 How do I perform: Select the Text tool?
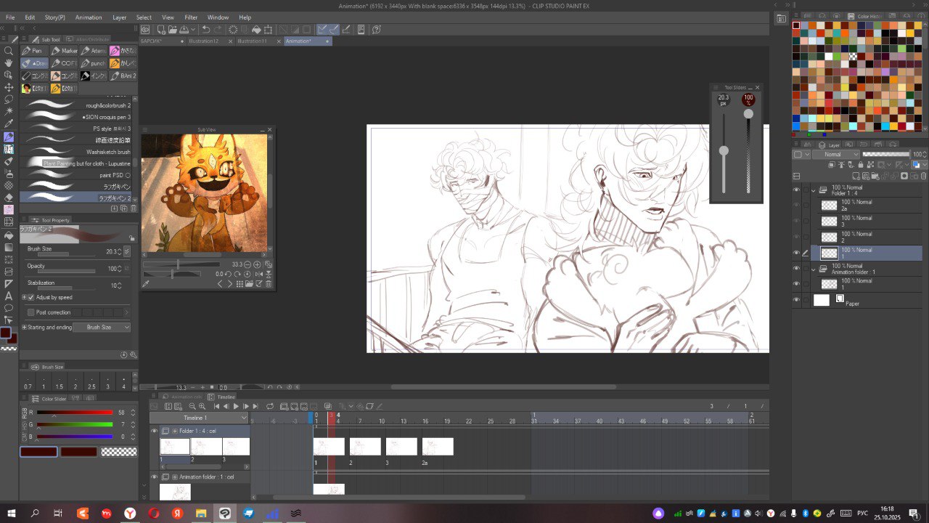pos(9,296)
